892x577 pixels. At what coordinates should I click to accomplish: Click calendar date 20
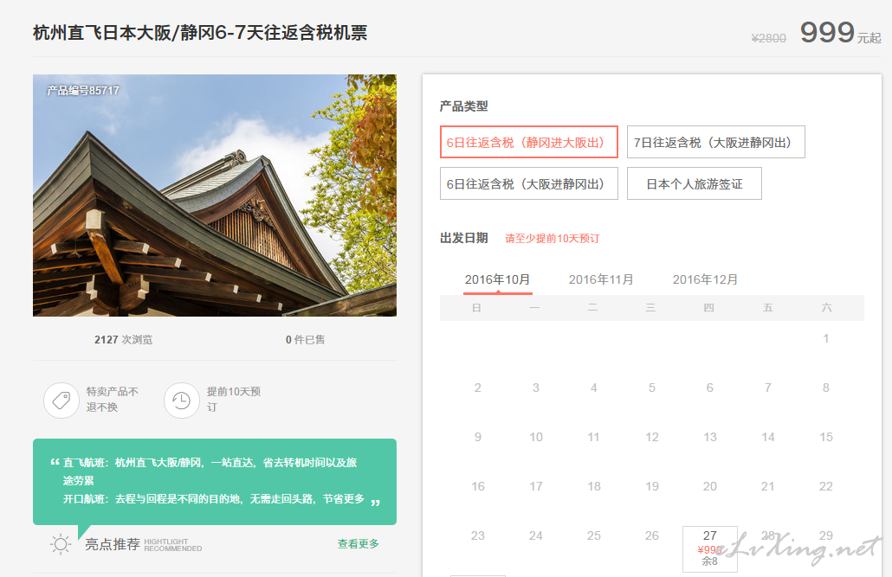(x=710, y=487)
